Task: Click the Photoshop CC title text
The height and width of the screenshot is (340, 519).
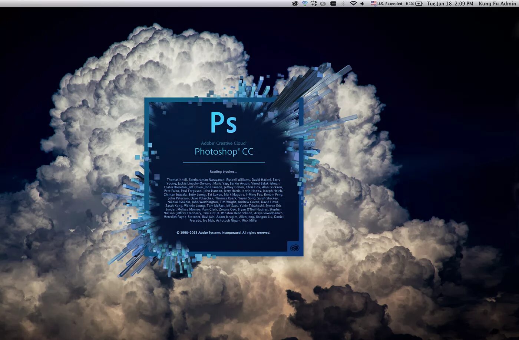Action: tap(224, 152)
